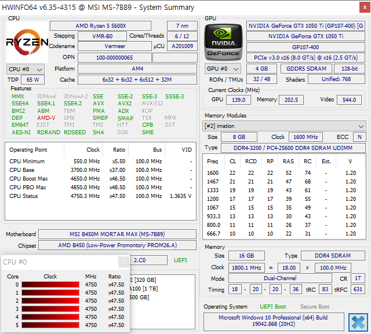Click the tRFC 631 field
Screen dimensions: 371x334
[358, 289]
